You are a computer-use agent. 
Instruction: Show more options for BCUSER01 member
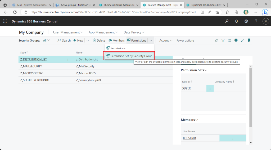tap(233, 138)
